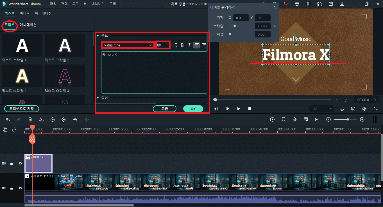Collapse the 폰트 section
The image size is (383, 207).
coord(98,35)
